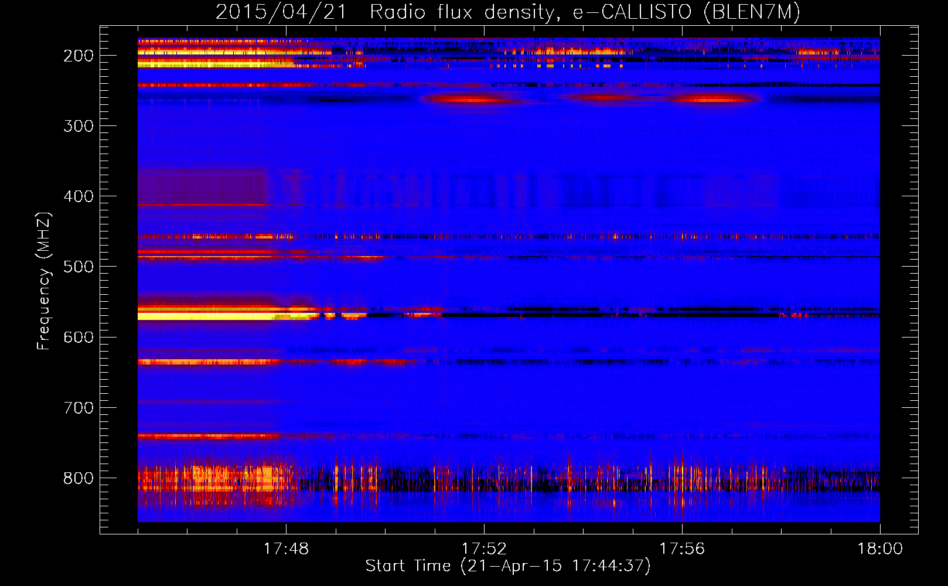Screen dimensions: 948x586
Task: Click the 17:48 time tick label
Action: [x=286, y=549]
